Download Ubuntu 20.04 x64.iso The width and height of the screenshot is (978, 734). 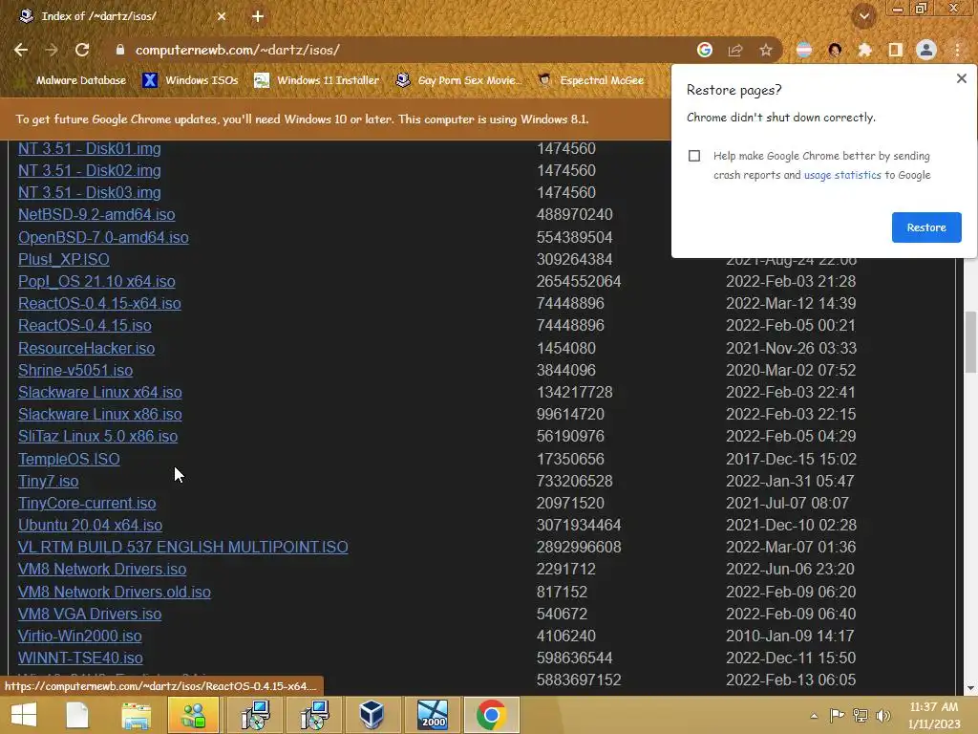pyautogui.click(x=90, y=525)
